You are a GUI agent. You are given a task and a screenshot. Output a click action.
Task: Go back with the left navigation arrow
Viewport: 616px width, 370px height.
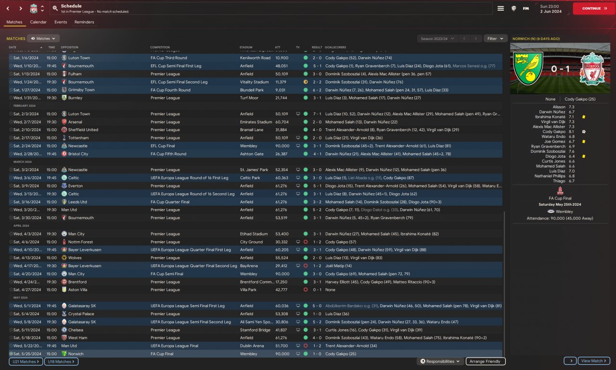pyautogui.click(x=8, y=9)
